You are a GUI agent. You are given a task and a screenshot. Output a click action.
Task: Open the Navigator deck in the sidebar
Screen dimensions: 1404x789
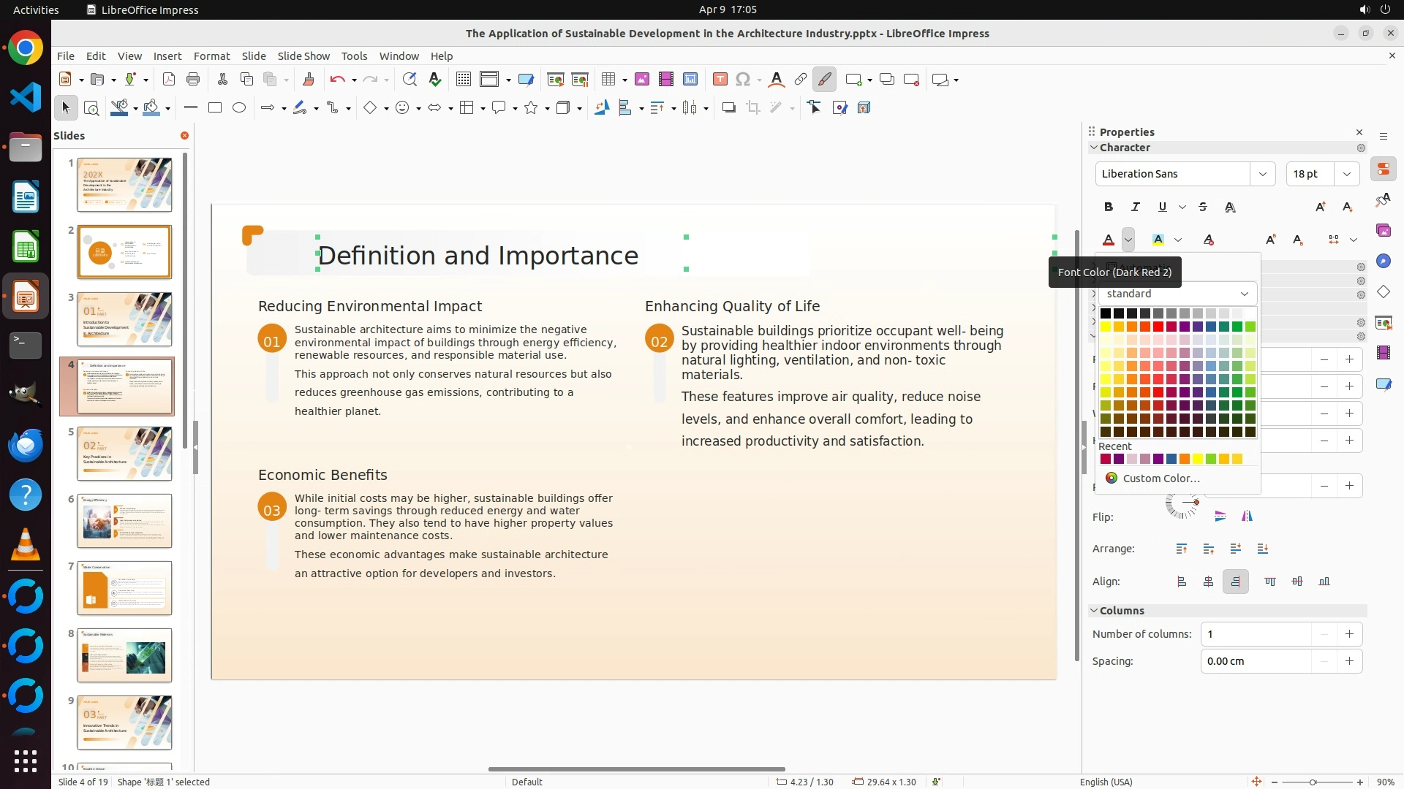pos(1383,262)
